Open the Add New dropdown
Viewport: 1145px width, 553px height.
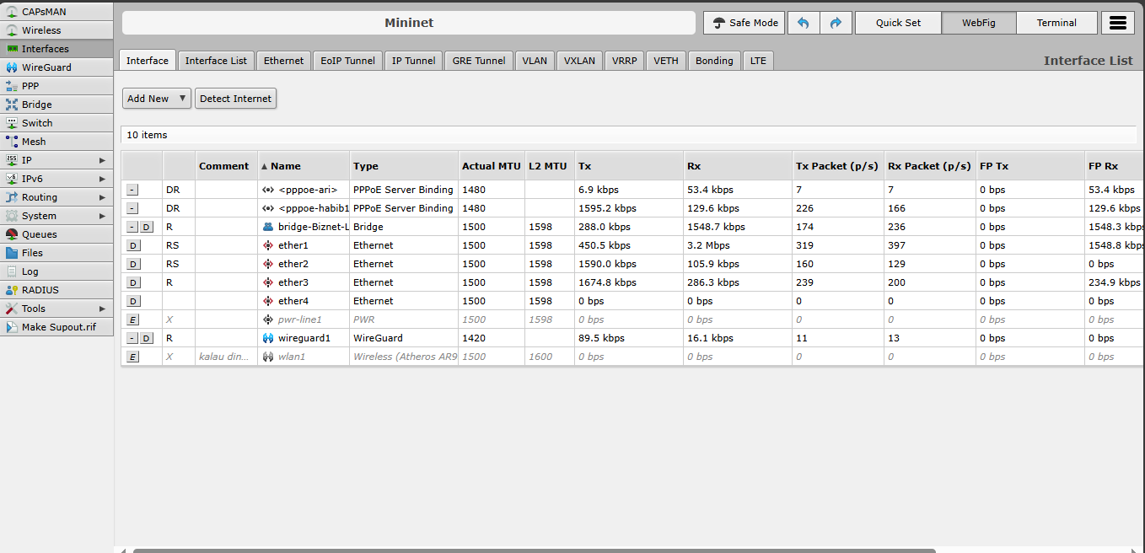[157, 99]
